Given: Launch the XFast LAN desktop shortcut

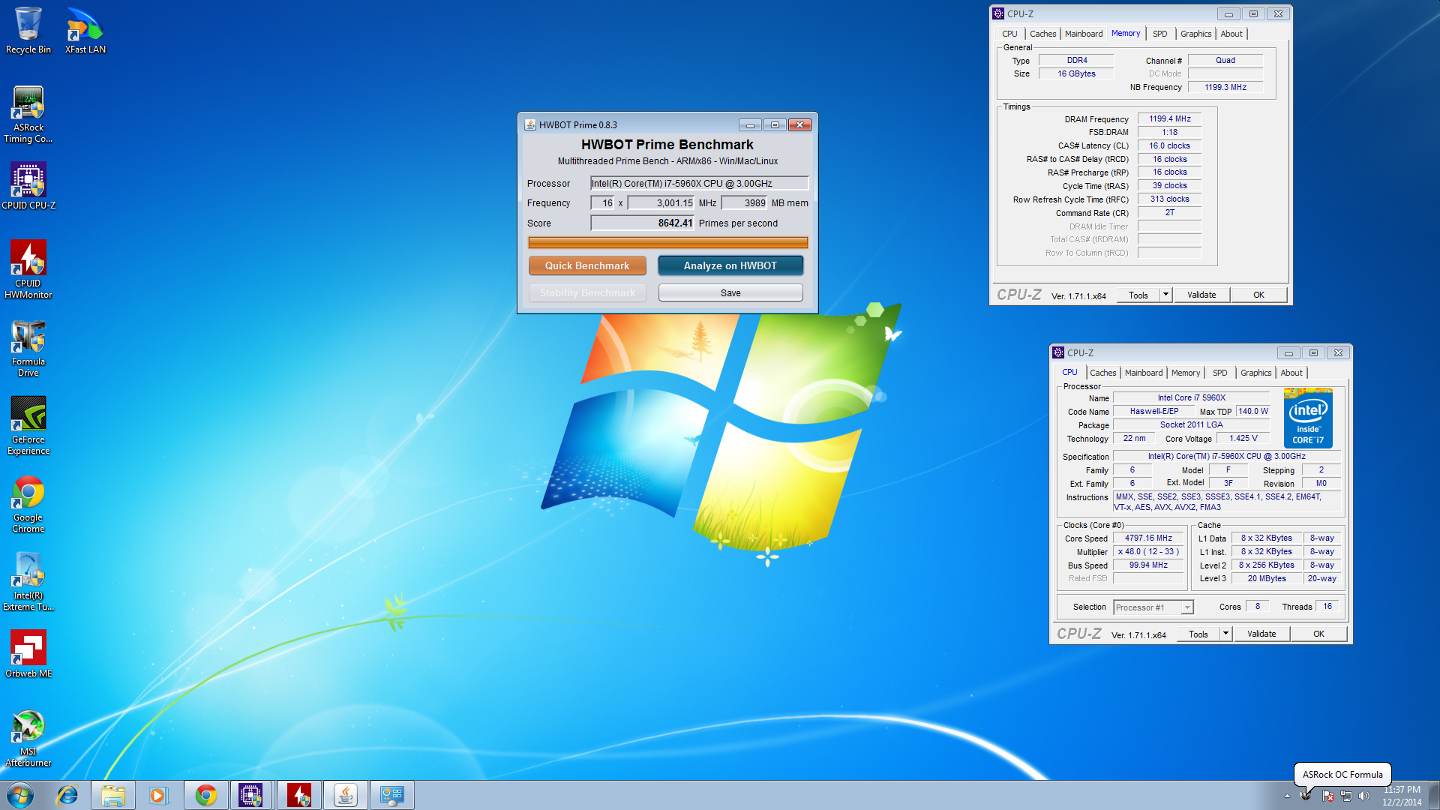Looking at the screenshot, I should [85, 30].
